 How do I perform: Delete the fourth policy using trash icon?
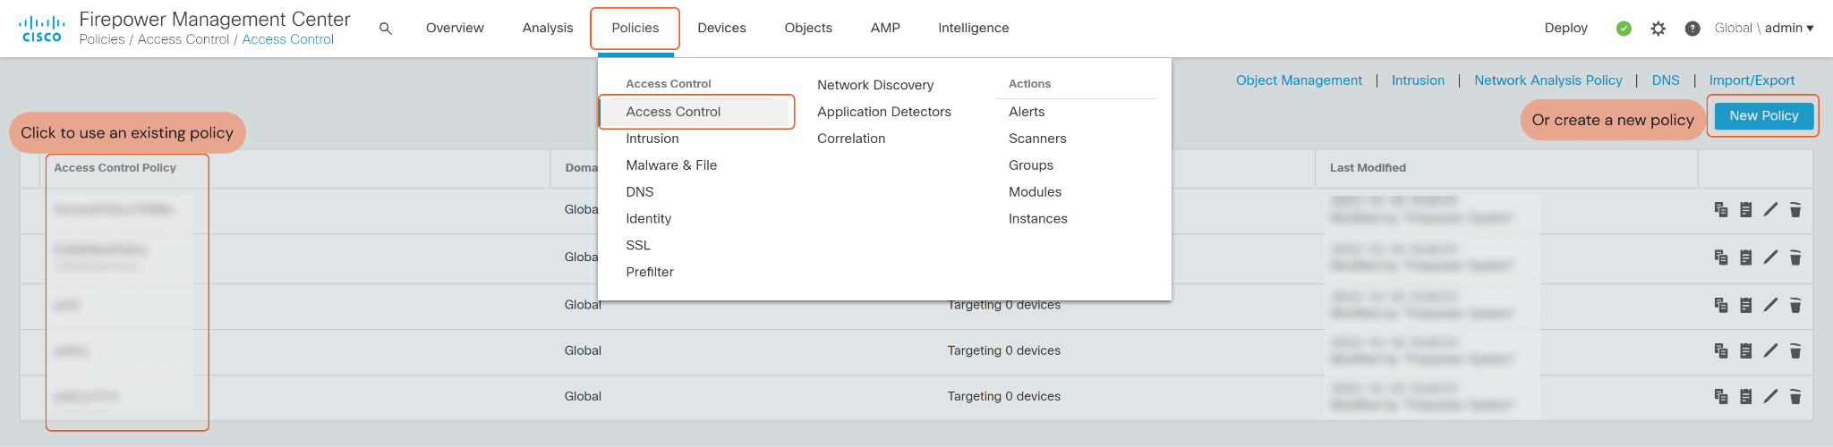click(x=1795, y=350)
